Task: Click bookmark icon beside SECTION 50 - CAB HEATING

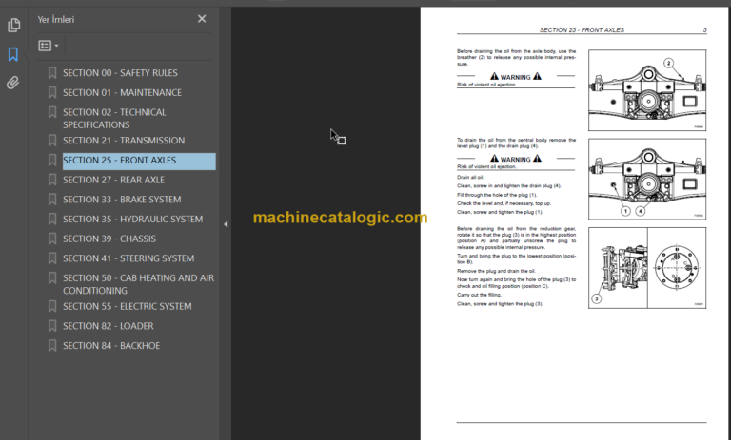Action: click(52, 277)
